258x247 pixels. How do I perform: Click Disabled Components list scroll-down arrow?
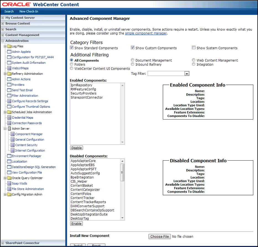pyautogui.click(x=122, y=218)
